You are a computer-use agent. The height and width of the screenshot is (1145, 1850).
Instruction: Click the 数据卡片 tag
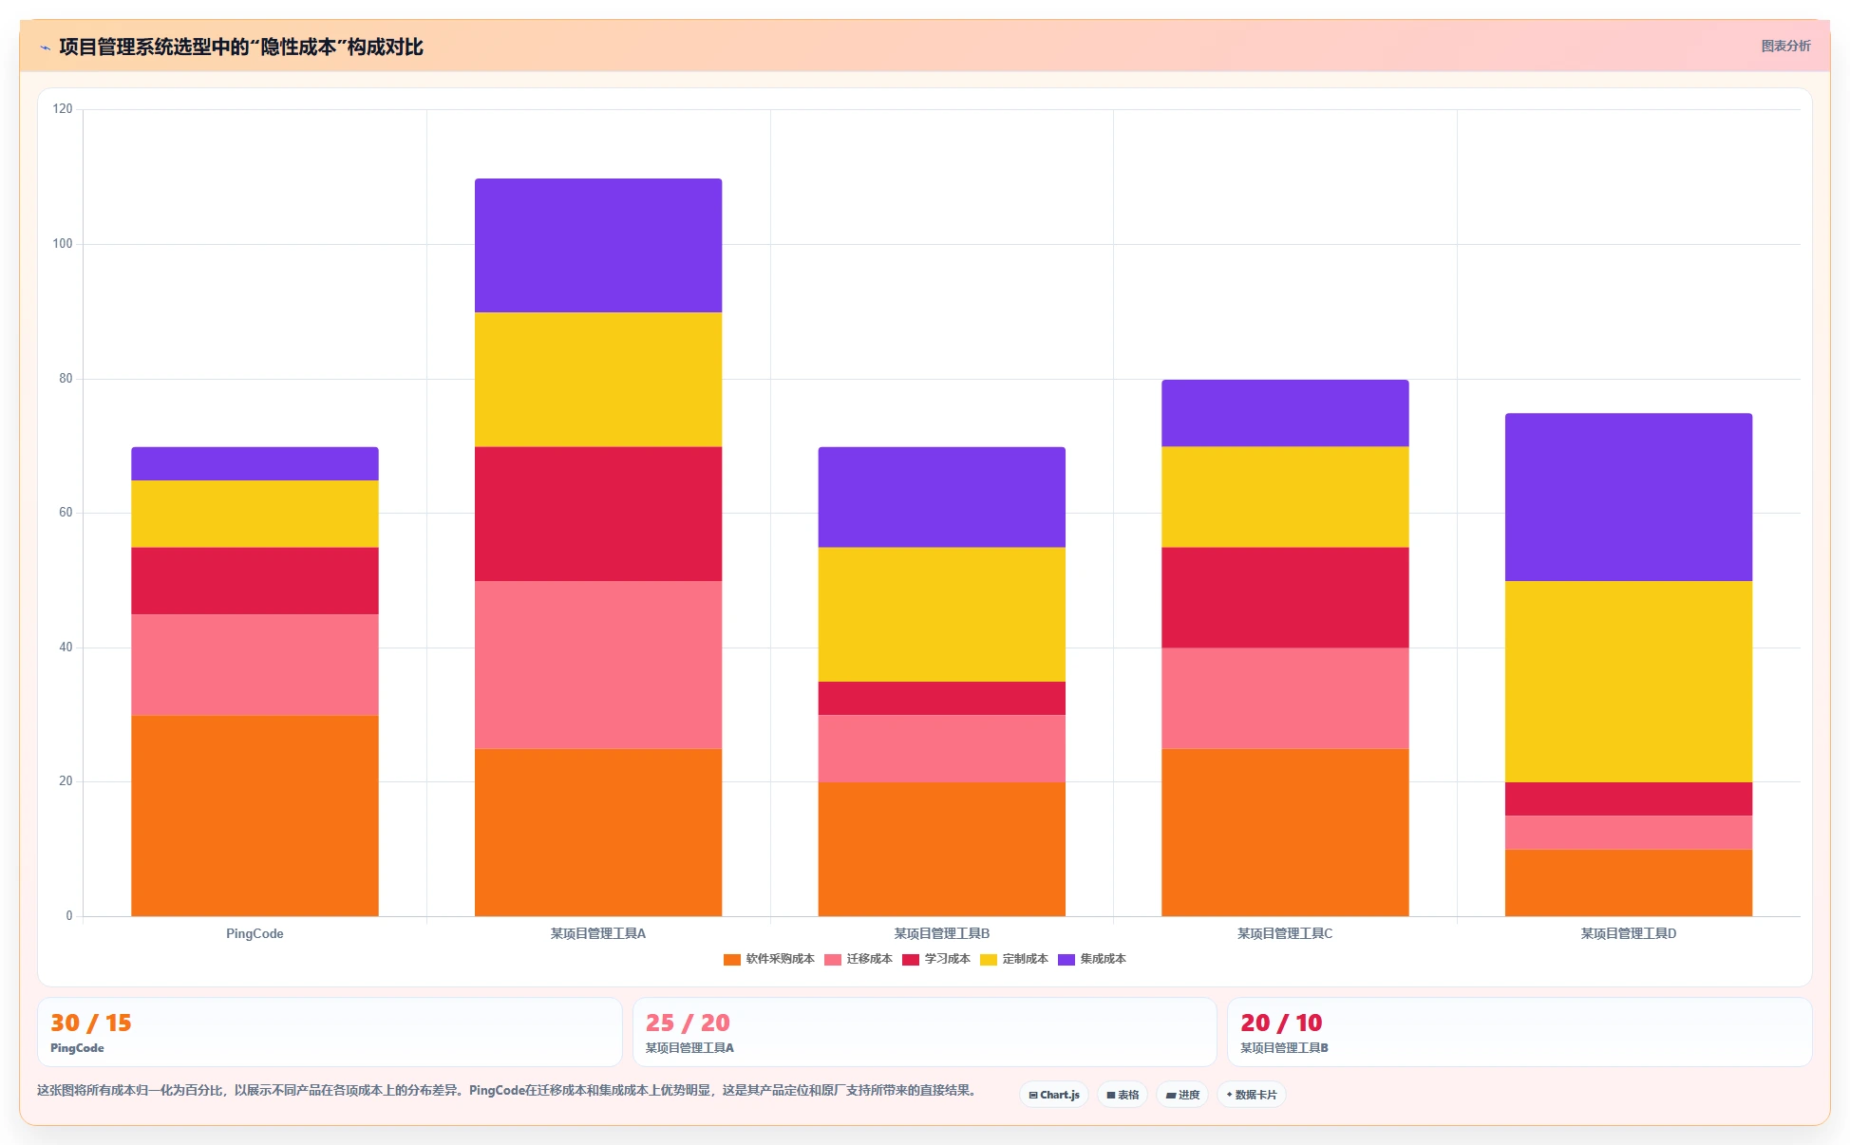(1252, 1095)
